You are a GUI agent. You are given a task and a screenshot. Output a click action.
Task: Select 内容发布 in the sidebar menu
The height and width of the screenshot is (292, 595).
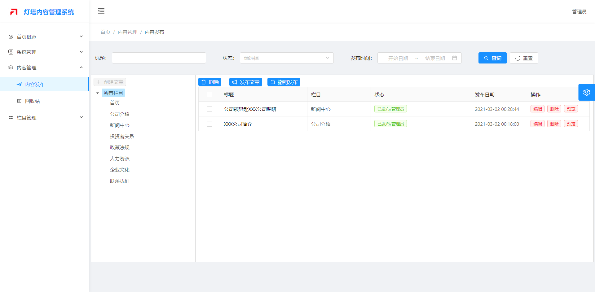click(x=35, y=85)
